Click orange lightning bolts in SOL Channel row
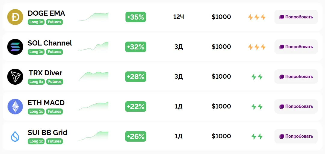This screenshot has width=325, height=154. [257, 47]
